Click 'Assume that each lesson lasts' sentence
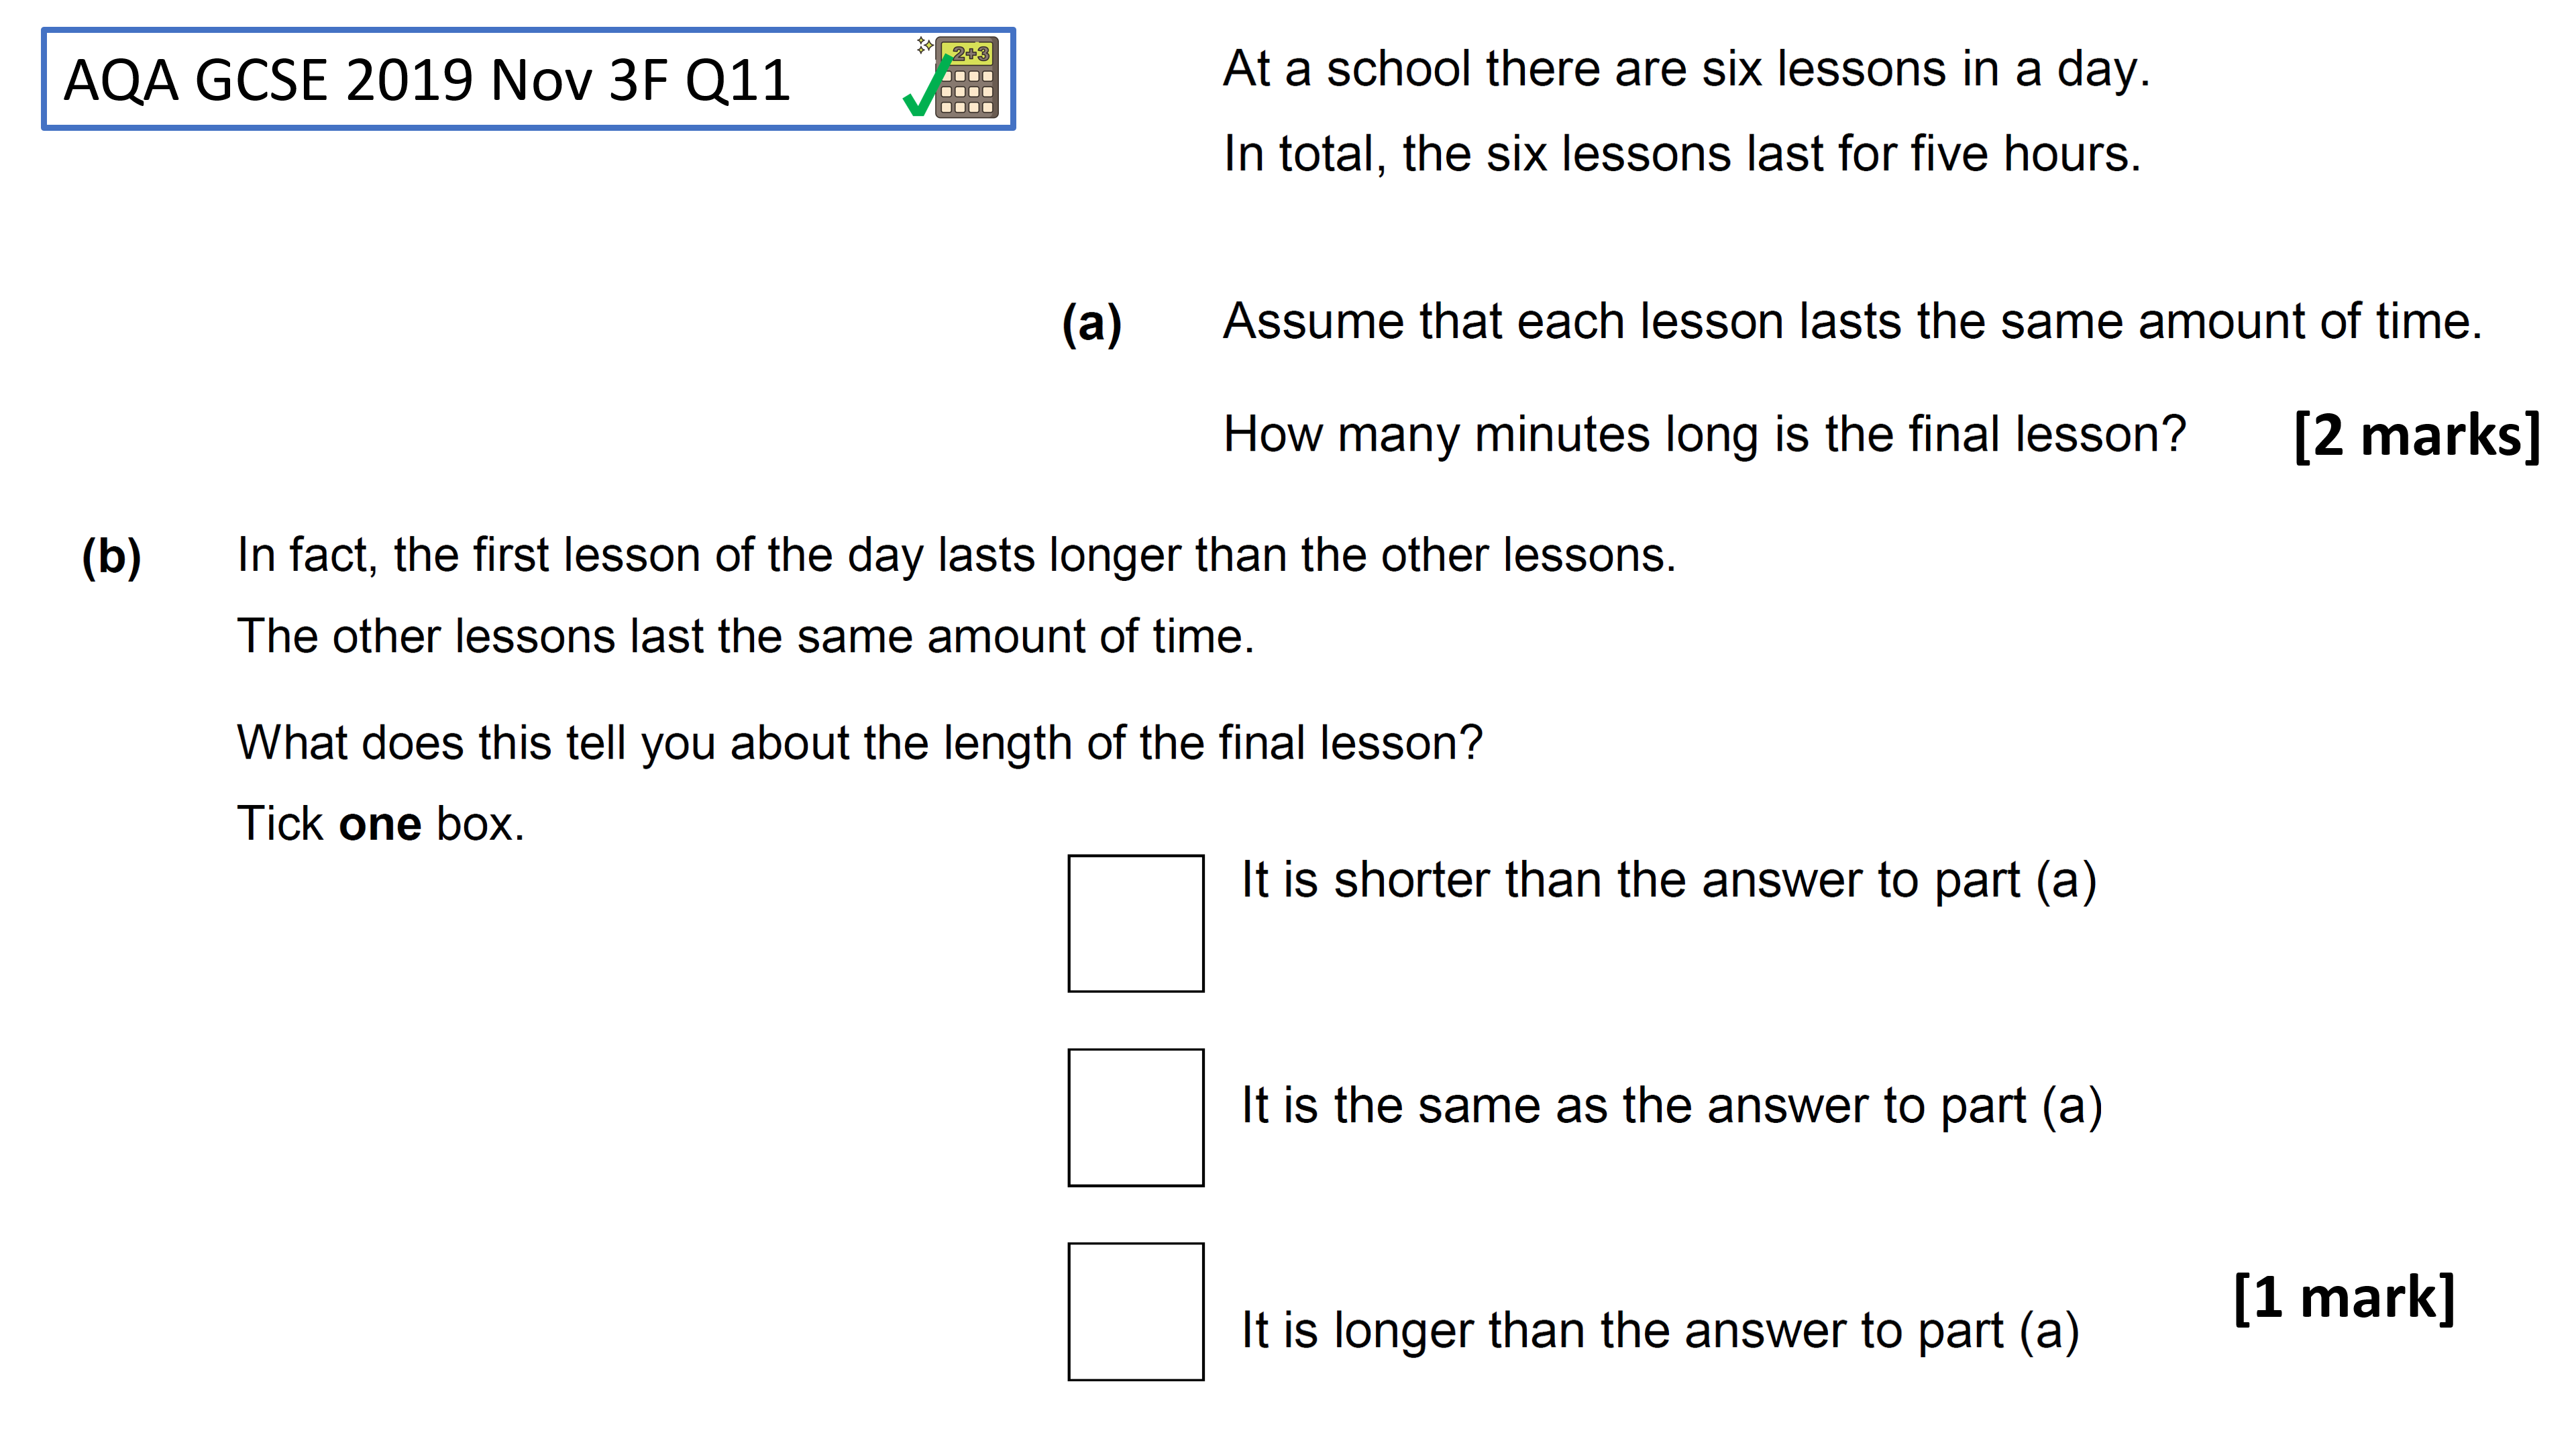The height and width of the screenshot is (1449, 2576). pyautogui.click(x=1853, y=321)
